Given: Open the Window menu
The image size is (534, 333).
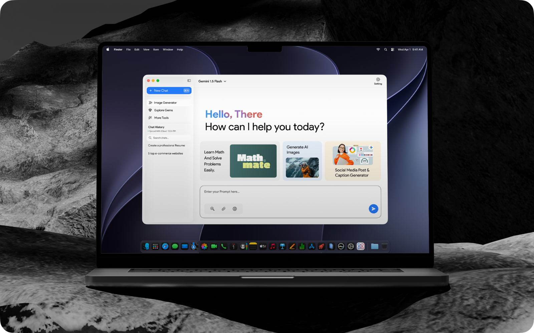Looking at the screenshot, I should point(168,50).
